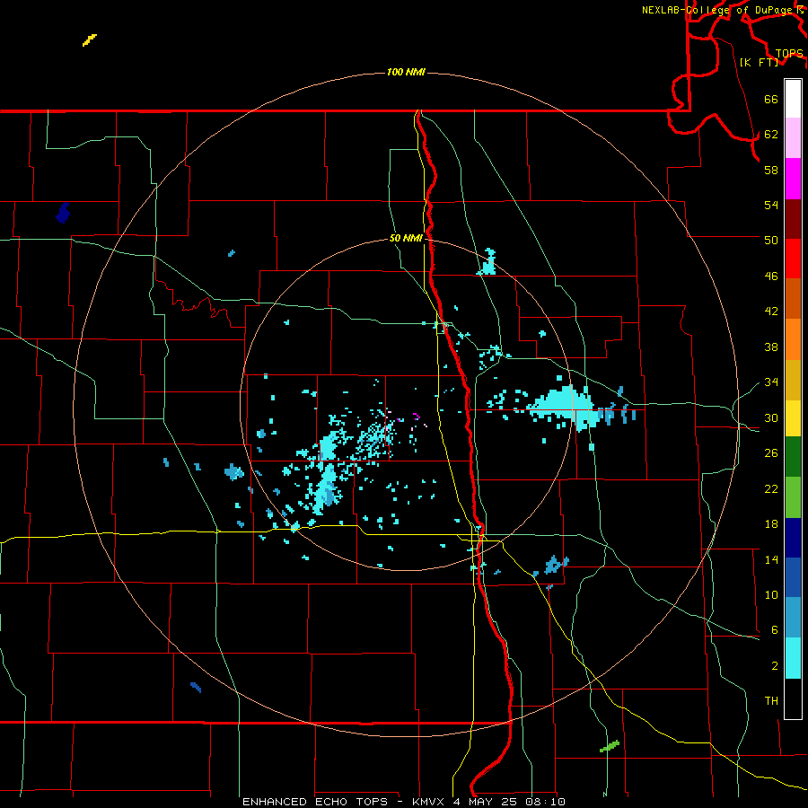The height and width of the screenshot is (808, 808).
Task: Click the '38' legend value
Action: [x=771, y=347]
